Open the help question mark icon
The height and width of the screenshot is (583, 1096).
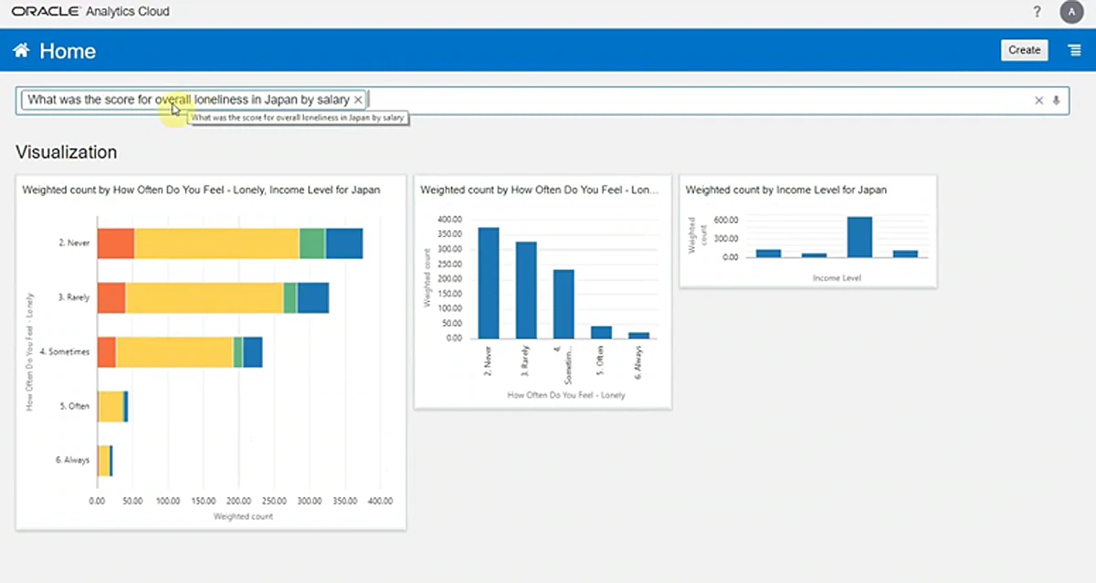1037,12
